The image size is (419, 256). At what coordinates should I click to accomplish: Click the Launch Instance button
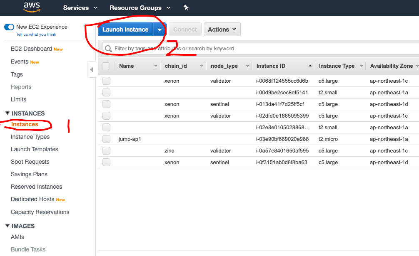click(x=125, y=30)
